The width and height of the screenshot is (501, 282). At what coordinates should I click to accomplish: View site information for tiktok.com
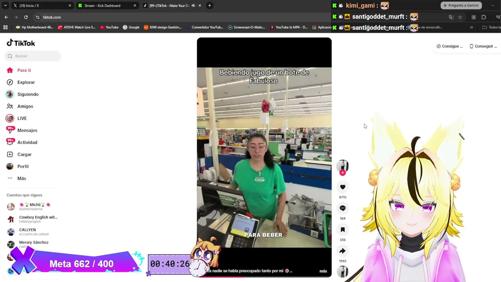(38, 17)
